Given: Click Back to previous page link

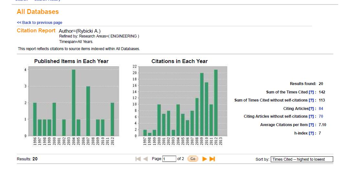Looking at the screenshot, I should (x=39, y=23).
